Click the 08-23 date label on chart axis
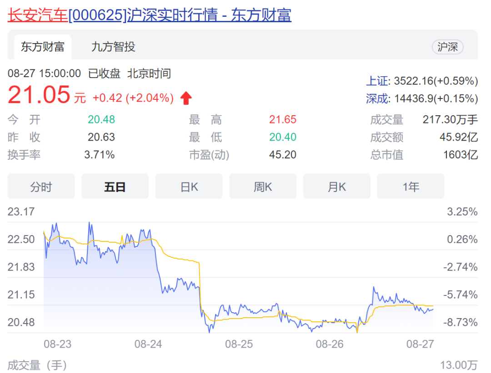This screenshot has width=491, height=373. click(x=58, y=344)
